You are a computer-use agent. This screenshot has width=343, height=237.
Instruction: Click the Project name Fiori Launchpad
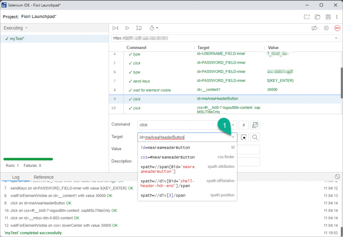[x=39, y=17]
